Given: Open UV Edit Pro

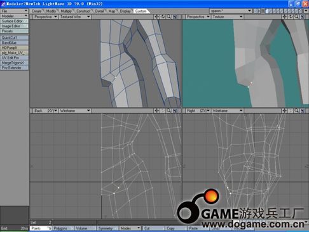Looking at the screenshot, I should tap(15, 58).
